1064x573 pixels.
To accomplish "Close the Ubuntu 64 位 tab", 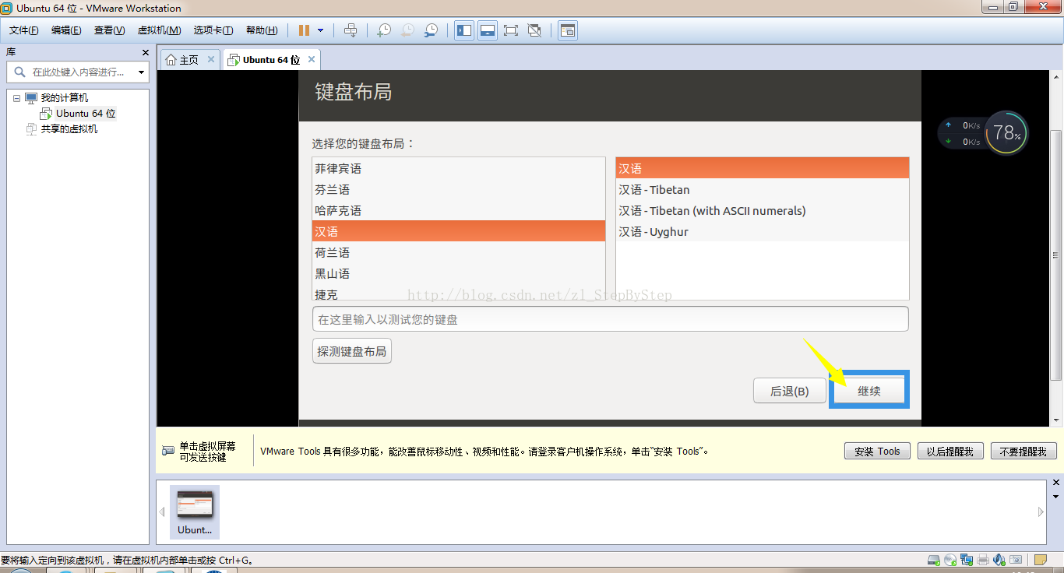I will click(312, 59).
